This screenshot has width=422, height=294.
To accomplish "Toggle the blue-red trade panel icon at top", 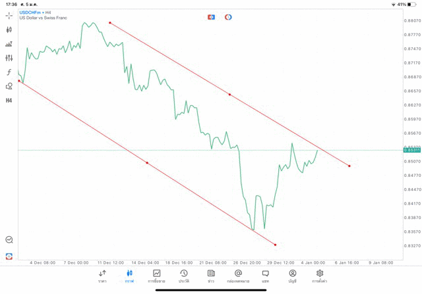I will point(211,17).
